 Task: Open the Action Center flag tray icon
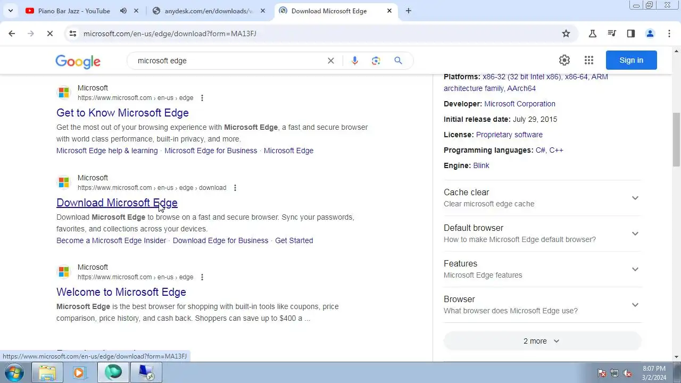pyautogui.click(x=602, y=373)
